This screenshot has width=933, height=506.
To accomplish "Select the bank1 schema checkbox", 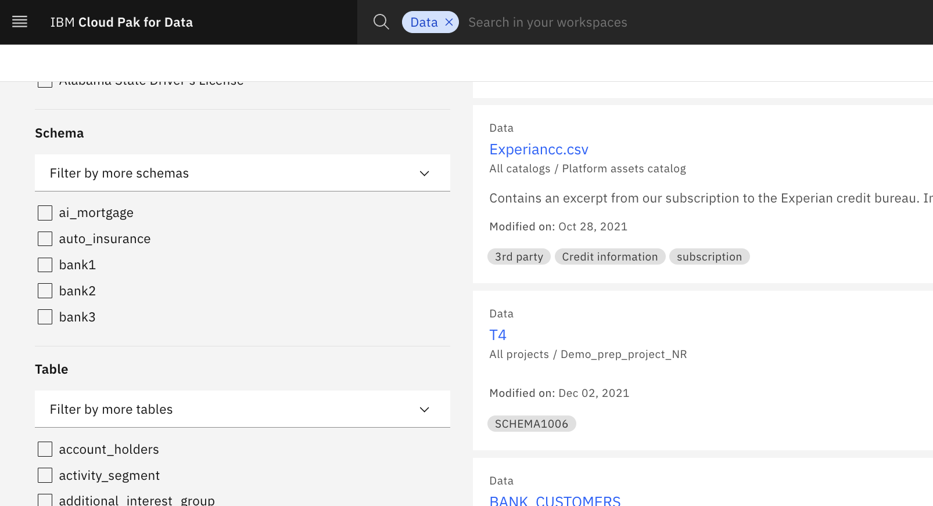I will (45, 265).
